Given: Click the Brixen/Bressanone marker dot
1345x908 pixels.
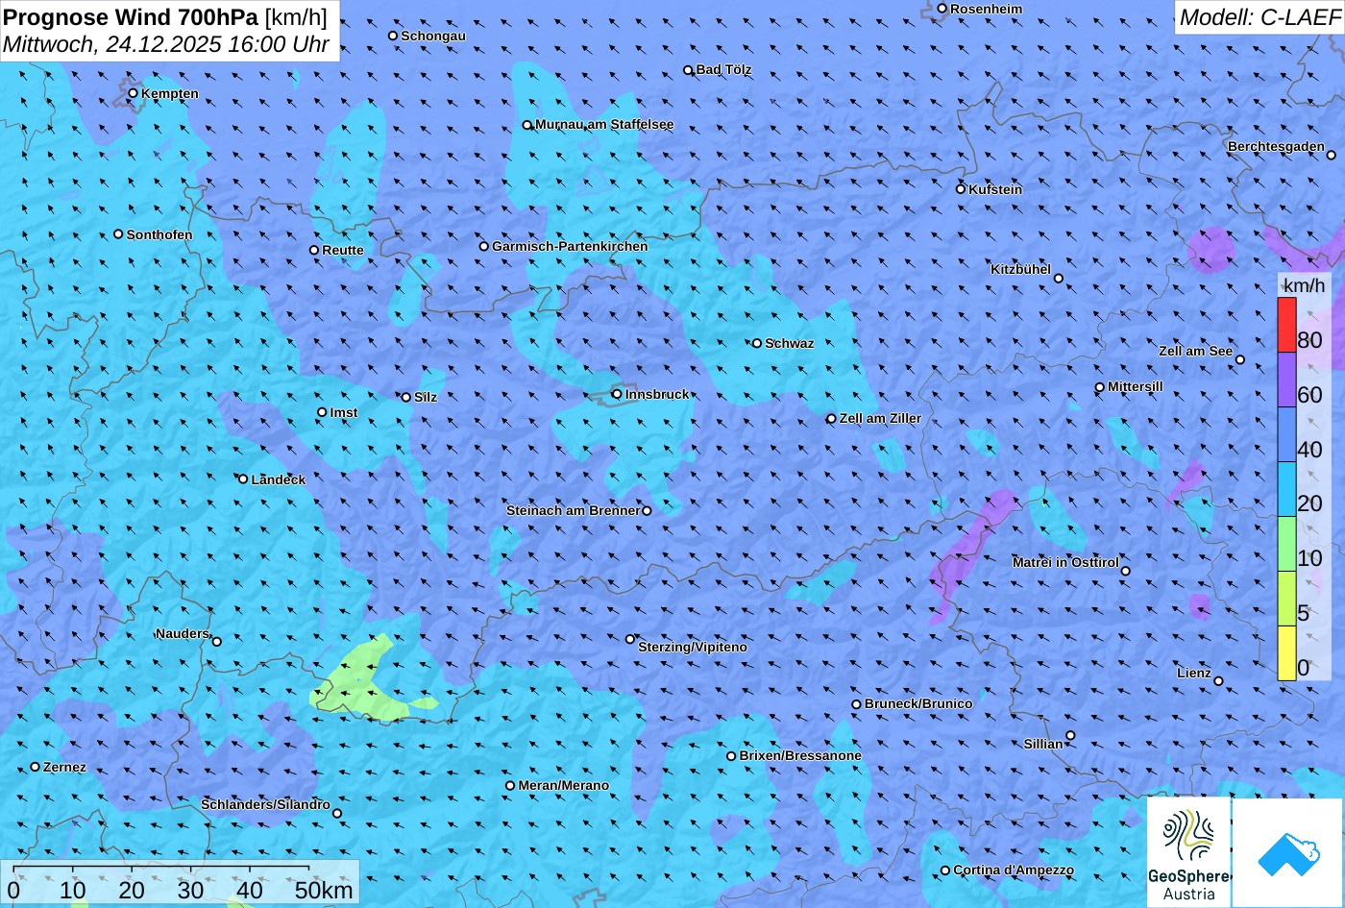Looking at the screenshot, I should (731, 756).
